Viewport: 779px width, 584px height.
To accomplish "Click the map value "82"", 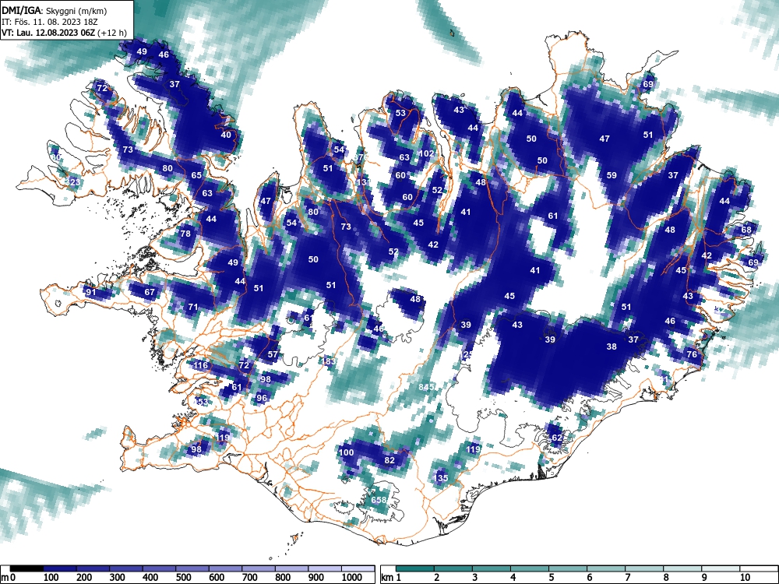I will pos(389,460).
